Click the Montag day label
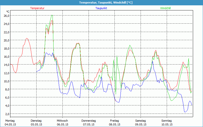The image size is (203, 127). [x=10, y=121]
